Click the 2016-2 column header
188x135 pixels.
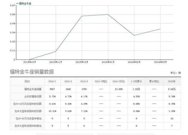pos(68,81)
